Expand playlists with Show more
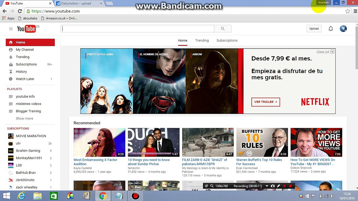 coord(24,118)
